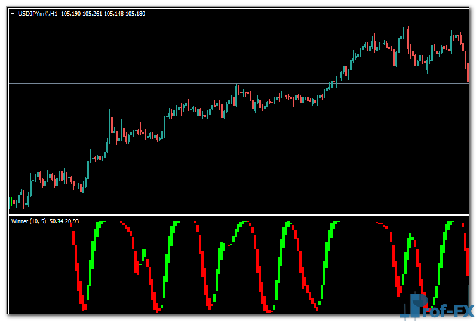Click the triangle arrow beside USDJPYm#,H1
This screenshot has height=321, width=476.
point(13,13)
